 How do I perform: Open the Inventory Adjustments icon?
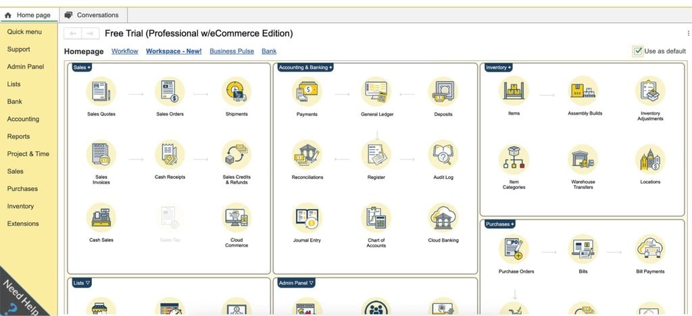[x=650, y=90]
